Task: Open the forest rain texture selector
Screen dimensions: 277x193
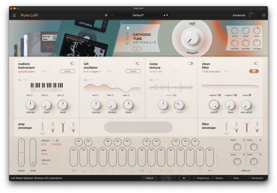Action: 156,71
